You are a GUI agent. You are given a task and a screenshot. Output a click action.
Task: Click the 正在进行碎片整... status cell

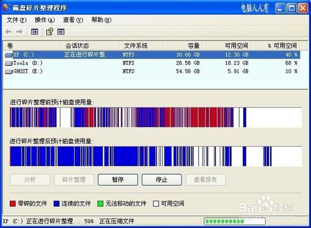89,55
